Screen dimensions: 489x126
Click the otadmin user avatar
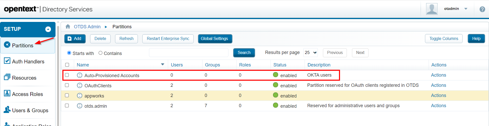coord(432,9)
